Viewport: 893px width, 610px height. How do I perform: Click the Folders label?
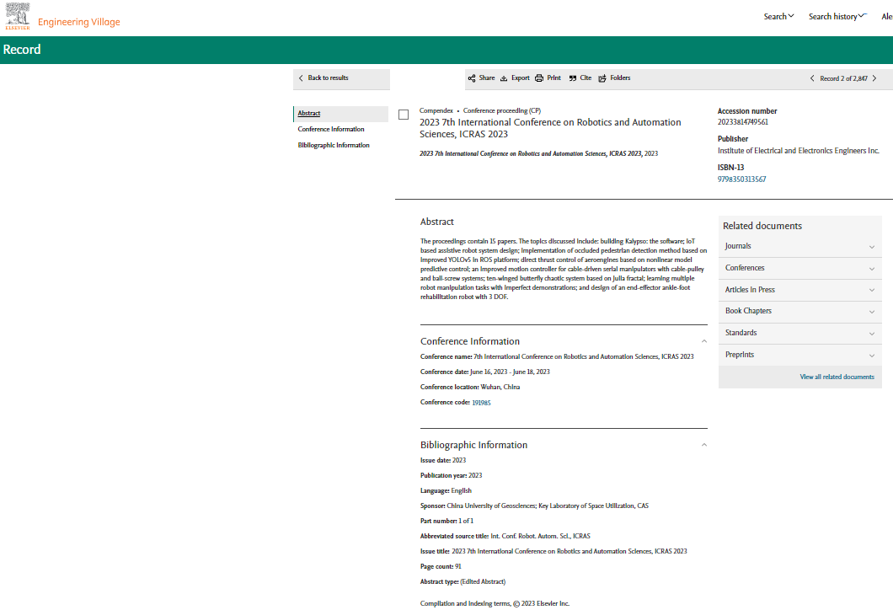620,78
